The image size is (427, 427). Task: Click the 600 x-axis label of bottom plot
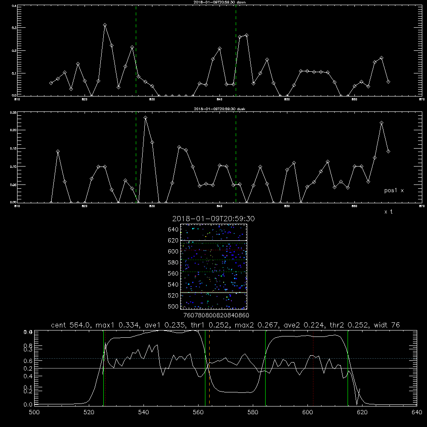(x=307, y=412)
